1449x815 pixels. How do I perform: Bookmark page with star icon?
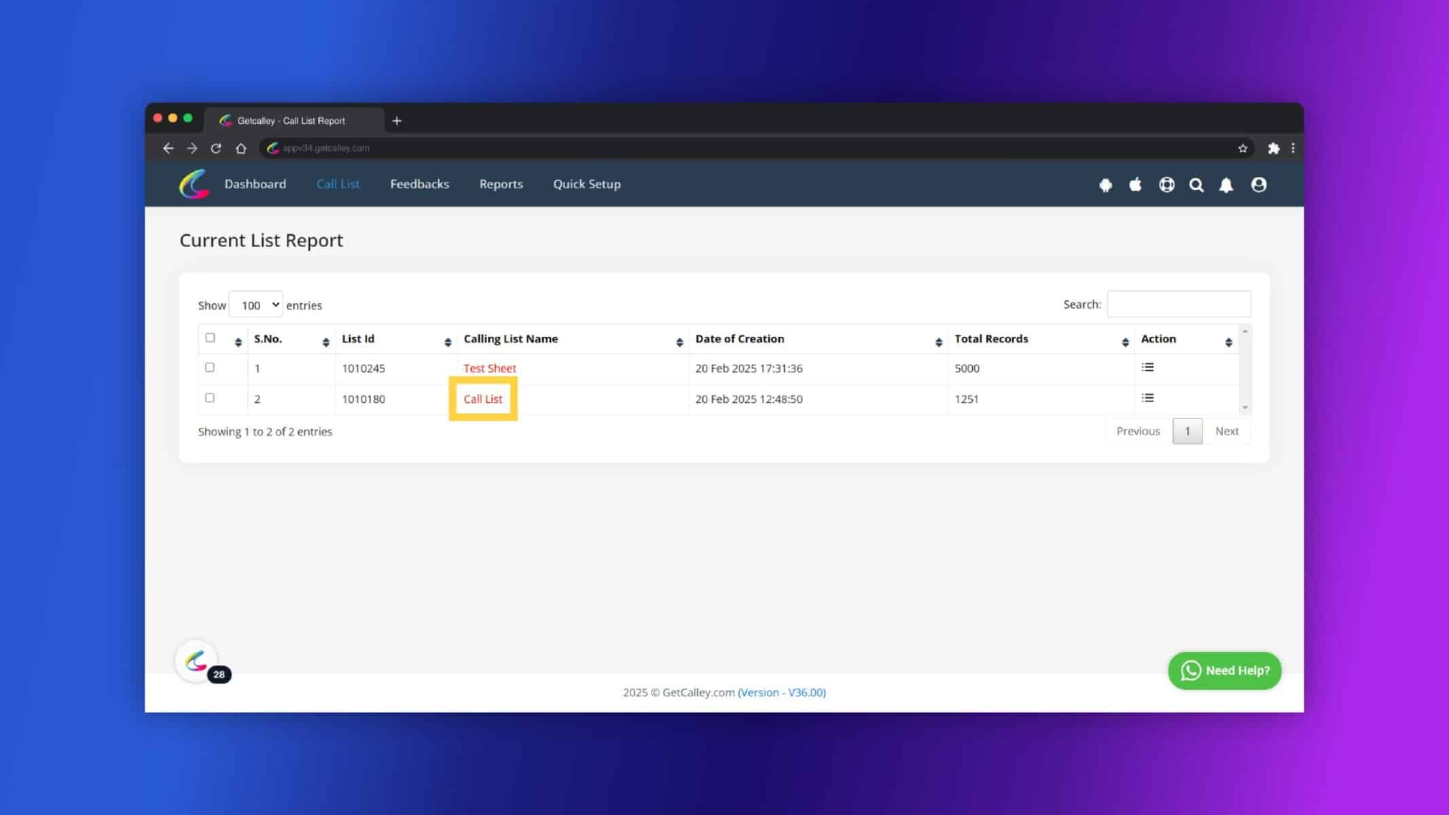pyautogui.click(x=1242, y=148)
